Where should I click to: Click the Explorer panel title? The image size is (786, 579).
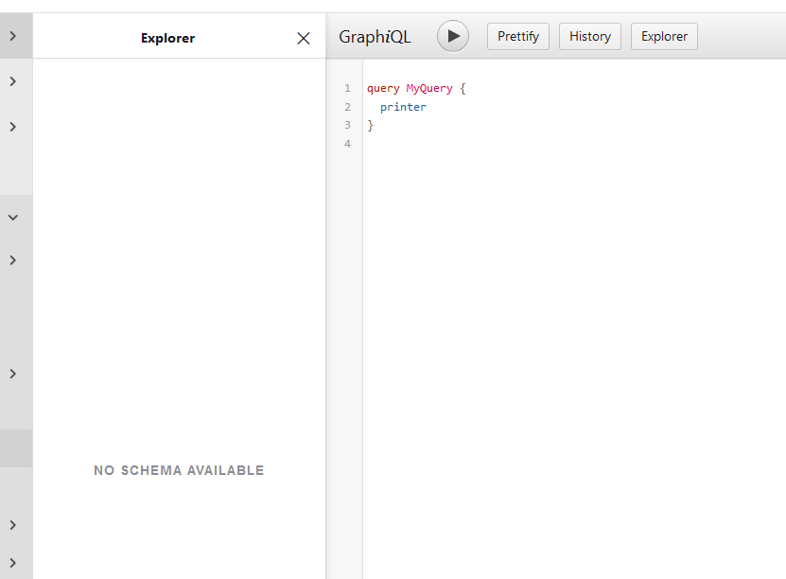point(167,38)
